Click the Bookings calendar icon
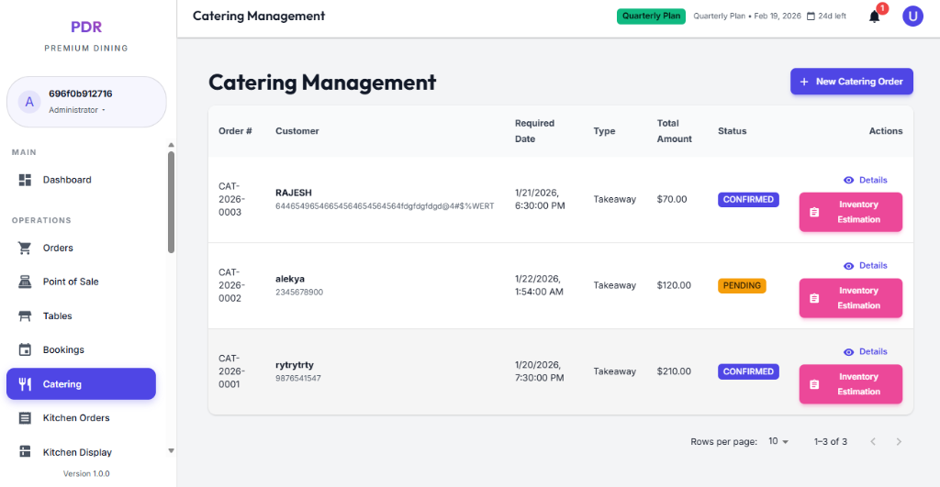940x487 pixels. [26, 349]
